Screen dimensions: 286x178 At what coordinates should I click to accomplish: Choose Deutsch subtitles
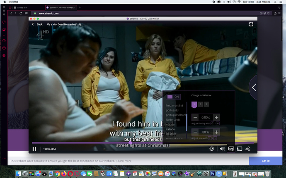(x=171, y=134)
